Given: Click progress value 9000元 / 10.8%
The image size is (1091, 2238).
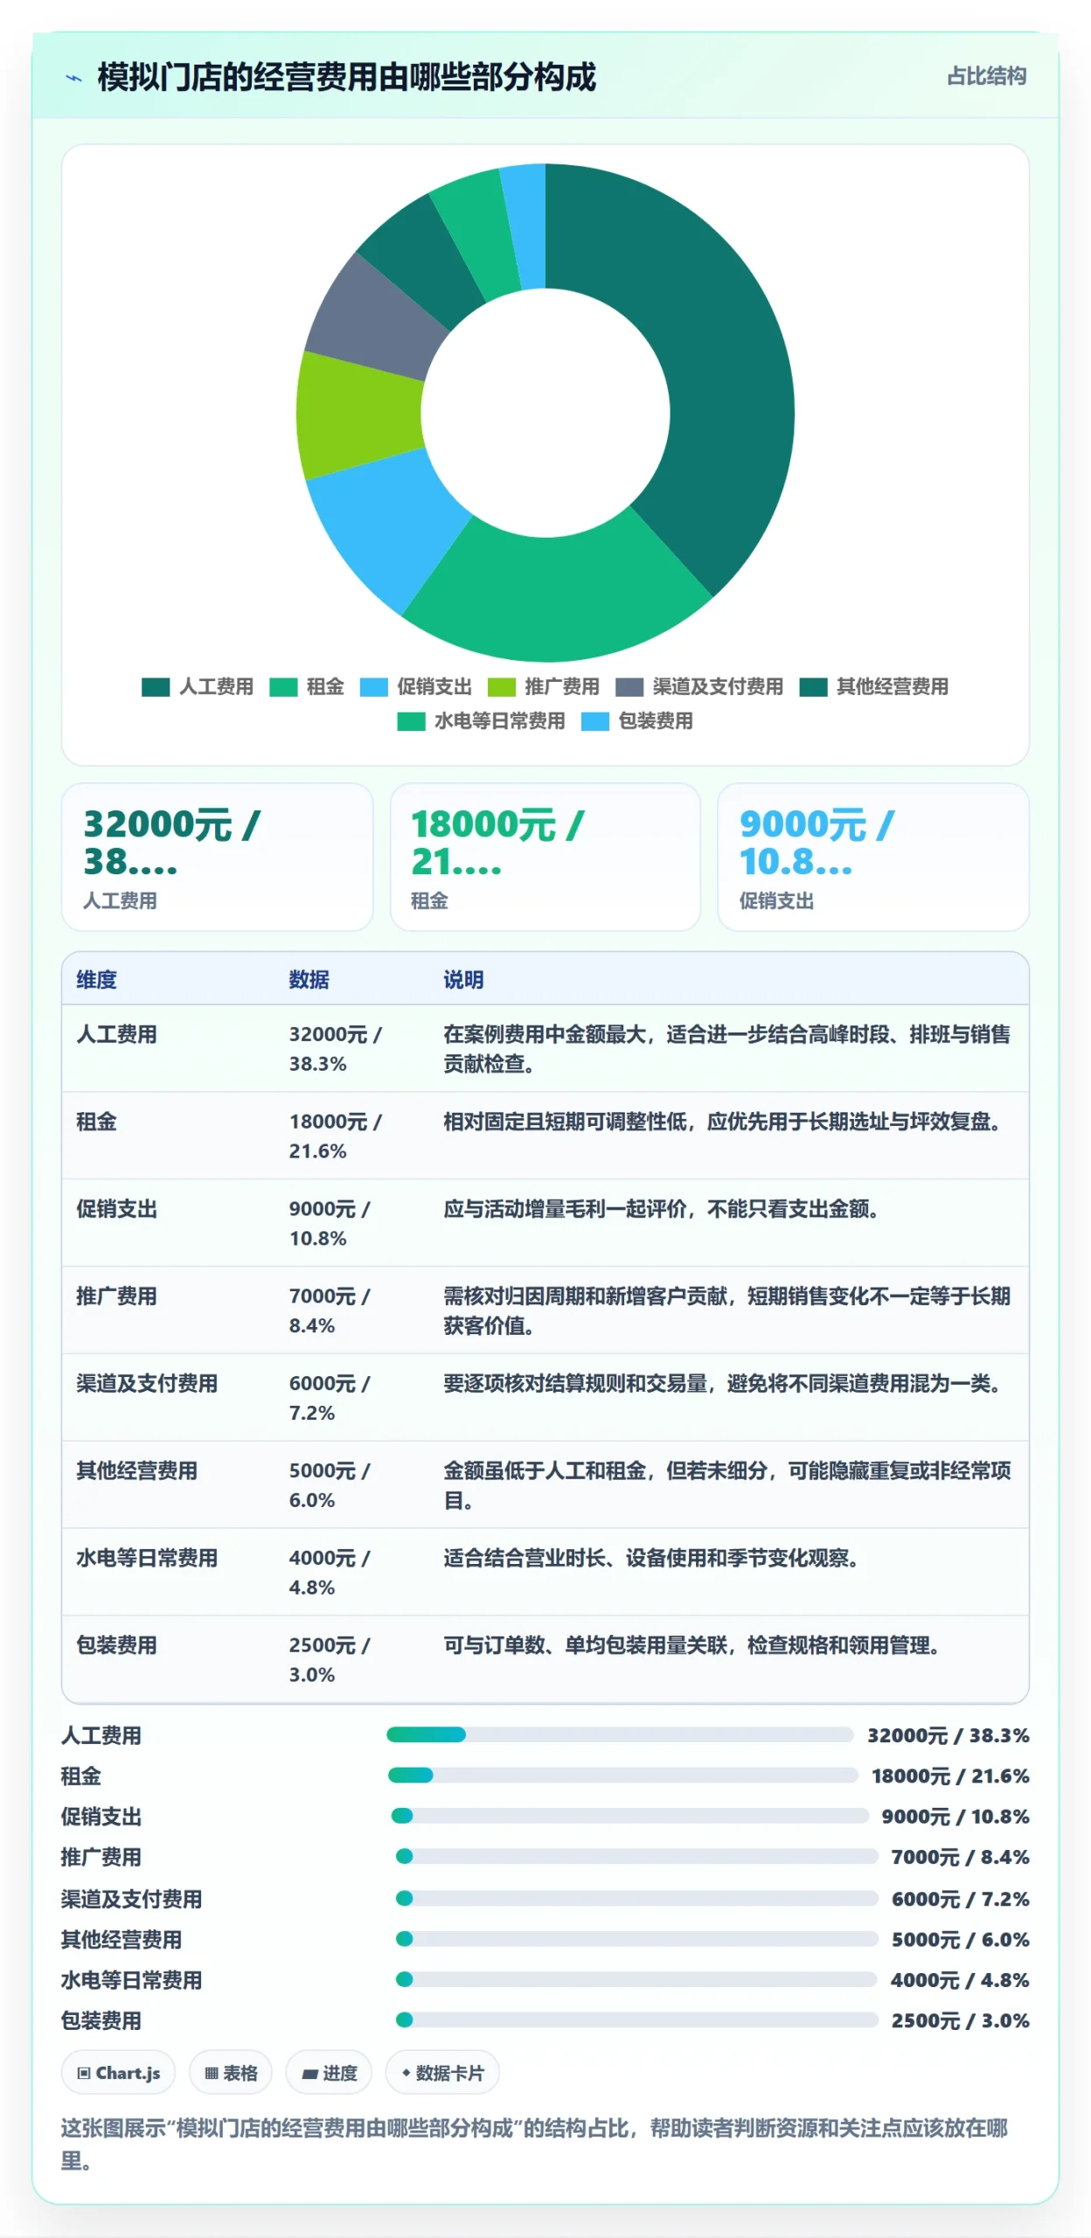Looking at the screenshot, I should [955, 1817].
